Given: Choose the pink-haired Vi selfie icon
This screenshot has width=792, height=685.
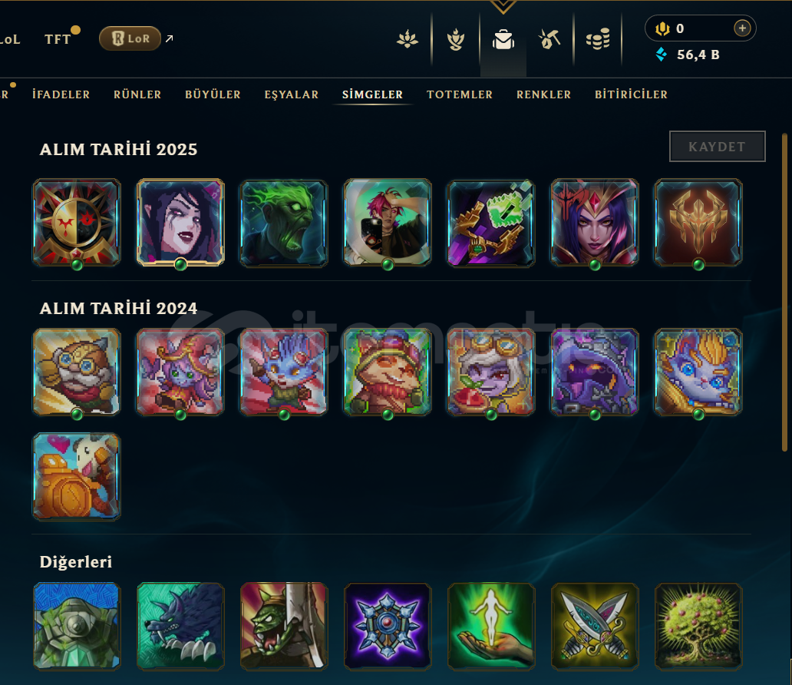Looking at the screenshot, I should [388, 223].
